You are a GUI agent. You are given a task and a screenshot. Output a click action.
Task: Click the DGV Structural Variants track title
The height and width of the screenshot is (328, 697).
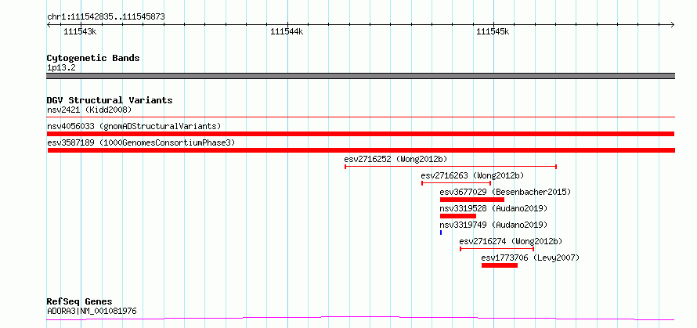(110, 100)
